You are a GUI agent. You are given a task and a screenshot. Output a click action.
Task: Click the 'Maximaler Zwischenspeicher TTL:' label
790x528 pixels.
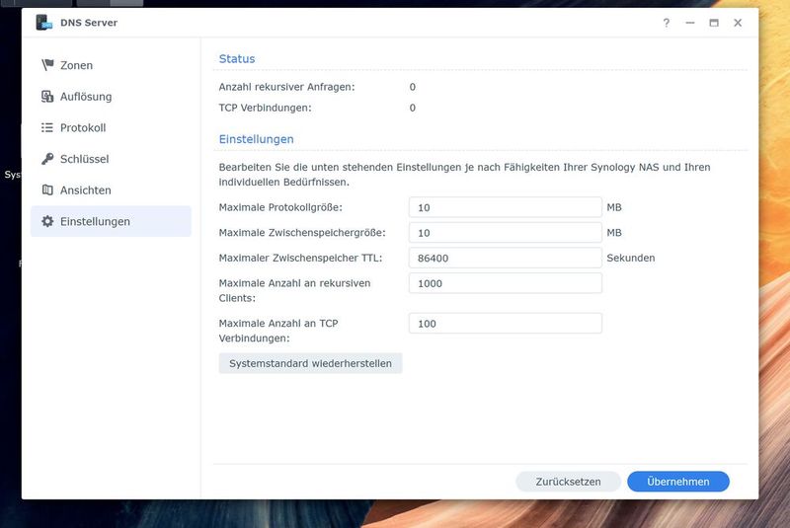point(300,258)
